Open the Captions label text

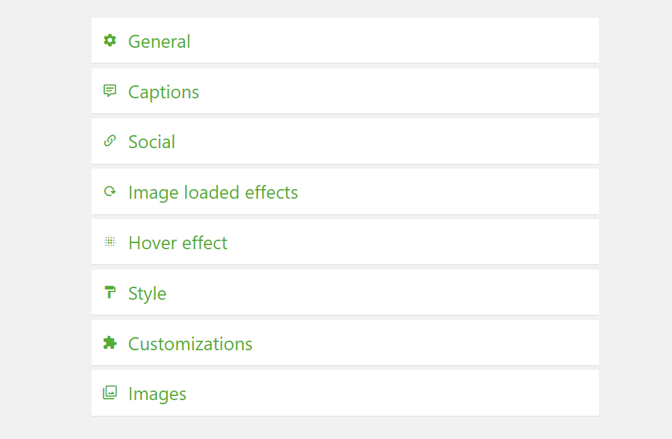tap(164, 92)
